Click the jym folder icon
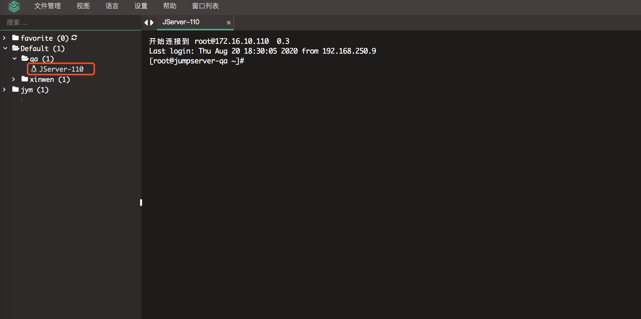Viewport: 641px width, 319px height. pyautogui.click(x=15, y=89)
